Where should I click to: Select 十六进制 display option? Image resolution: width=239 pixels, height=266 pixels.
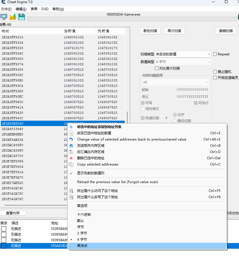pyautogui.click(x=147, y=215)
